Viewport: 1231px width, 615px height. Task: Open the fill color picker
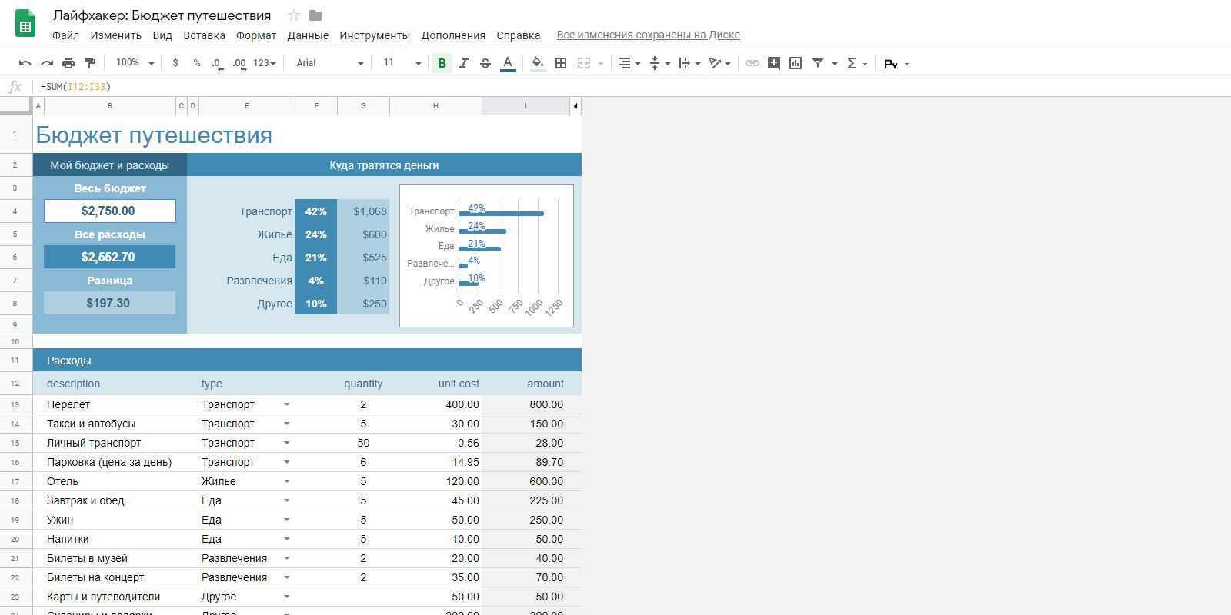[538, 63]
